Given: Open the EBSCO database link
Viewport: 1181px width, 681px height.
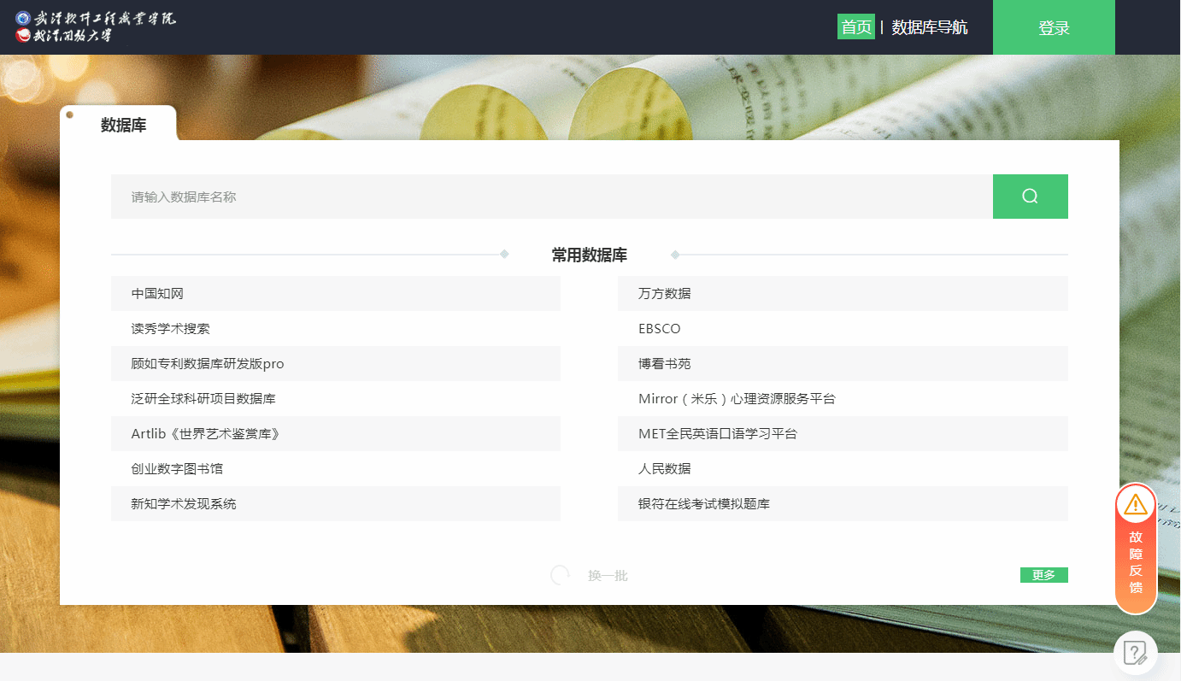Looking at the screenshot, I should (x=660, y=329).
